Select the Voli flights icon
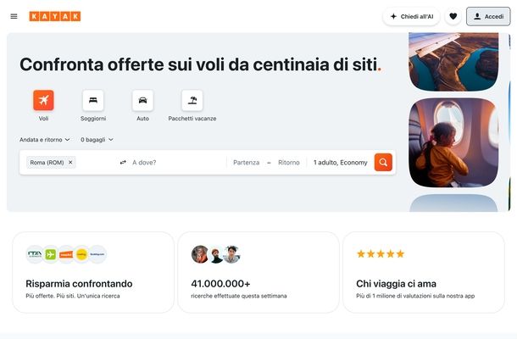Viewport: 517px width, 339px height. pos(43,100)
